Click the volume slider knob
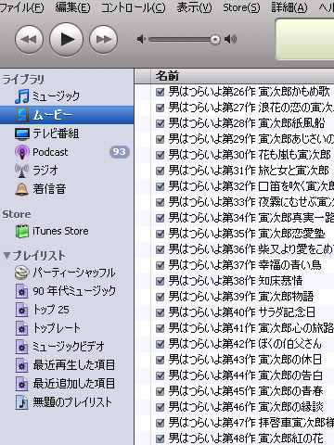Screen dimensions: 334x445 point(215,39)
